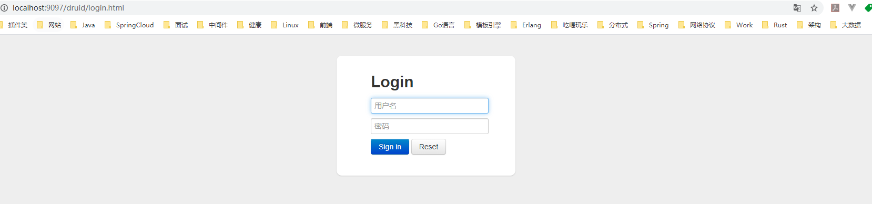Expand the Erlang bookmark folder
The image size is (872, 204).
click(x=526, y=25)
